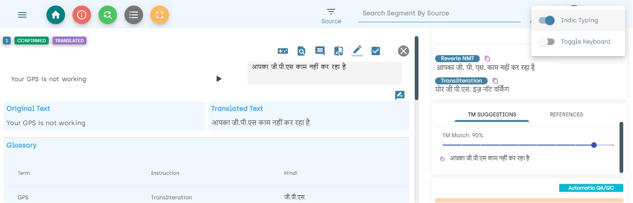The image size is (633, 203).
Task: Open the document search icon
Action: point(301,51)
